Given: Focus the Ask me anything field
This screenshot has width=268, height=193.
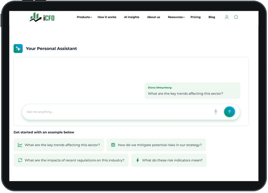Looking at the screenshot, I should click(x=118, y=112).
